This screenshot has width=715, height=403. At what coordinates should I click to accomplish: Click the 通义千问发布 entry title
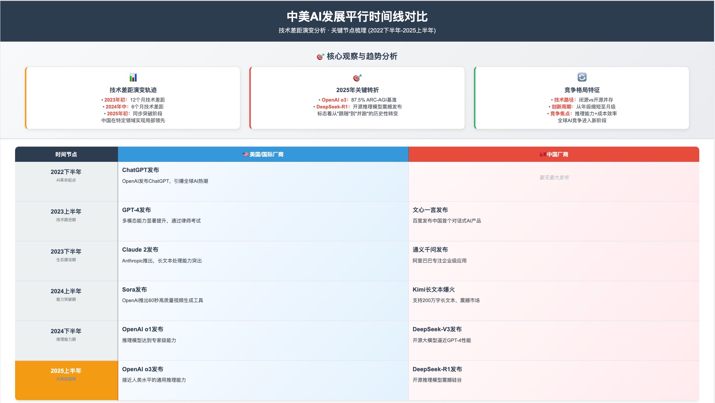click(430, 250)
